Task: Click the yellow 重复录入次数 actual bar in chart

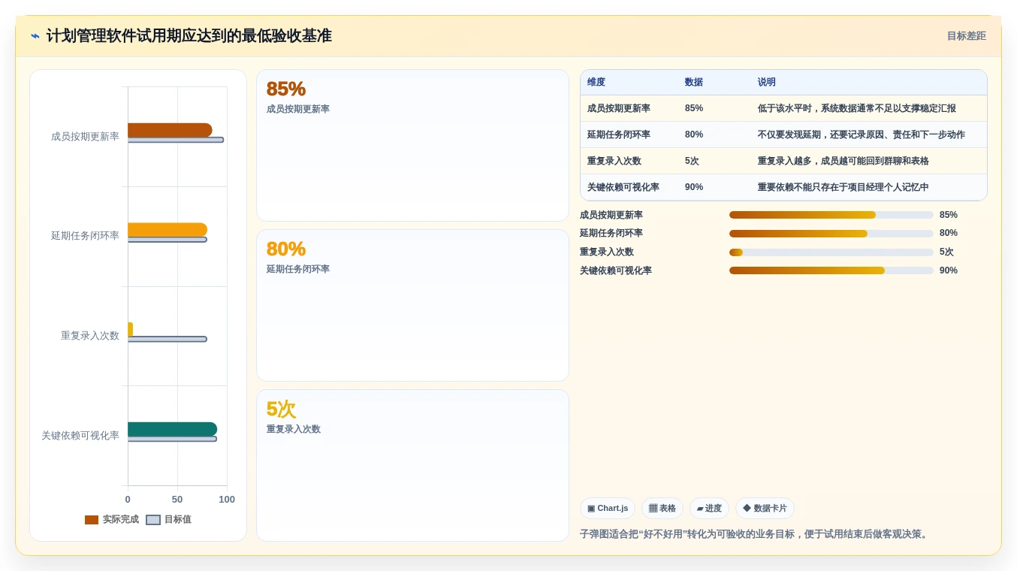Action: 130,330
